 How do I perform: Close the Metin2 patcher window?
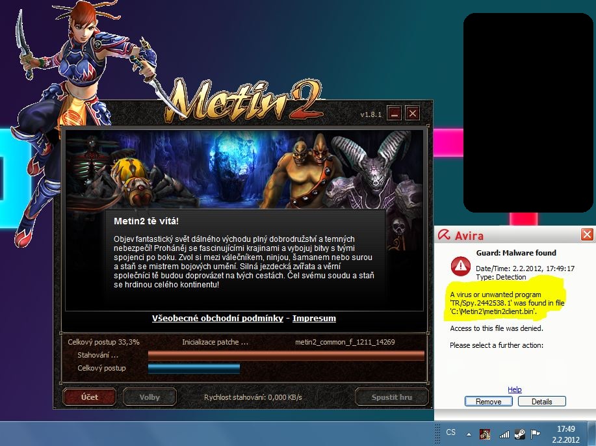click(x=413, y=113)
